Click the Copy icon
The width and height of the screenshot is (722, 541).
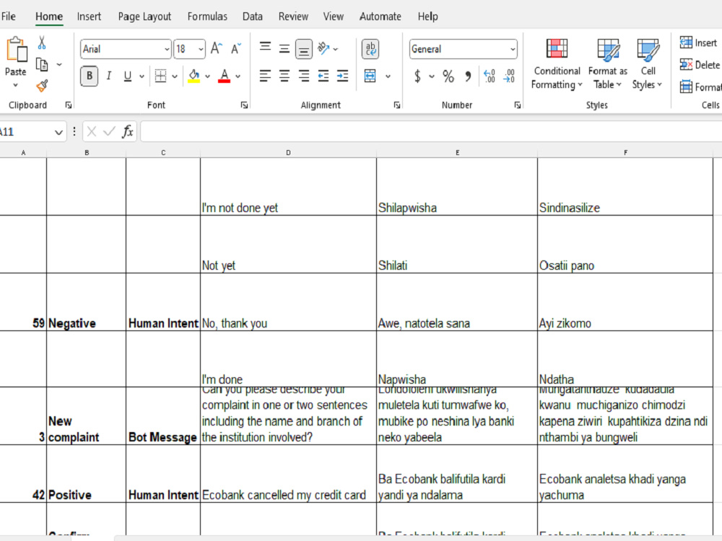click(42, 64)
